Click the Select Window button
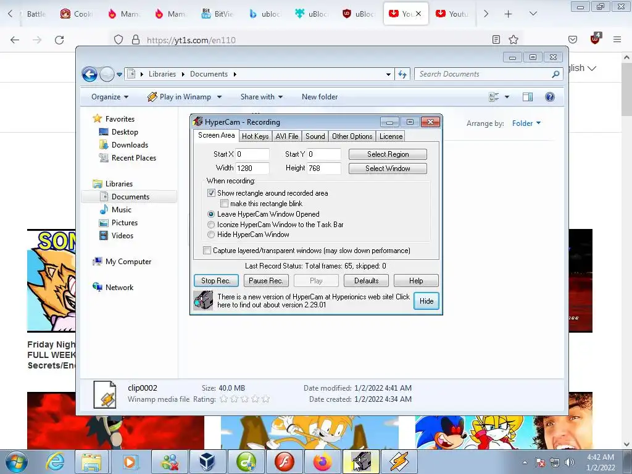The height and width of the screenshot is (474, 632). 388,168
